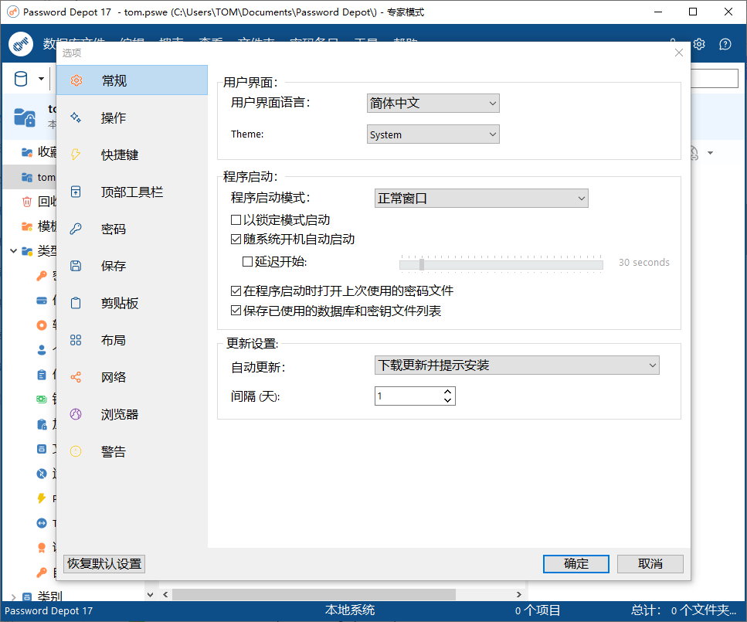Click the recycle bin icon in sidebar
Viewport: 747px width, 622px height.
[x=27, y=202]
